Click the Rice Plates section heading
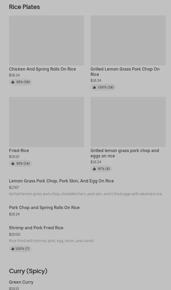 pyautogui.click(x=24, y=7)
